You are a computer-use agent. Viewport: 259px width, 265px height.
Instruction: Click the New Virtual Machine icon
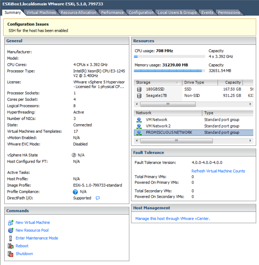[10, 223]
